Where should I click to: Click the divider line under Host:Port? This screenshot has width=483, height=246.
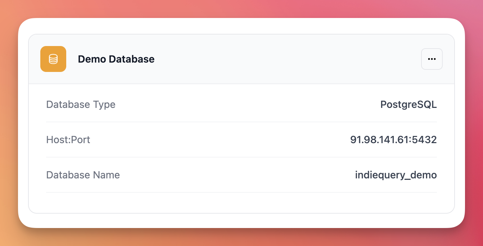click(241, 157)
